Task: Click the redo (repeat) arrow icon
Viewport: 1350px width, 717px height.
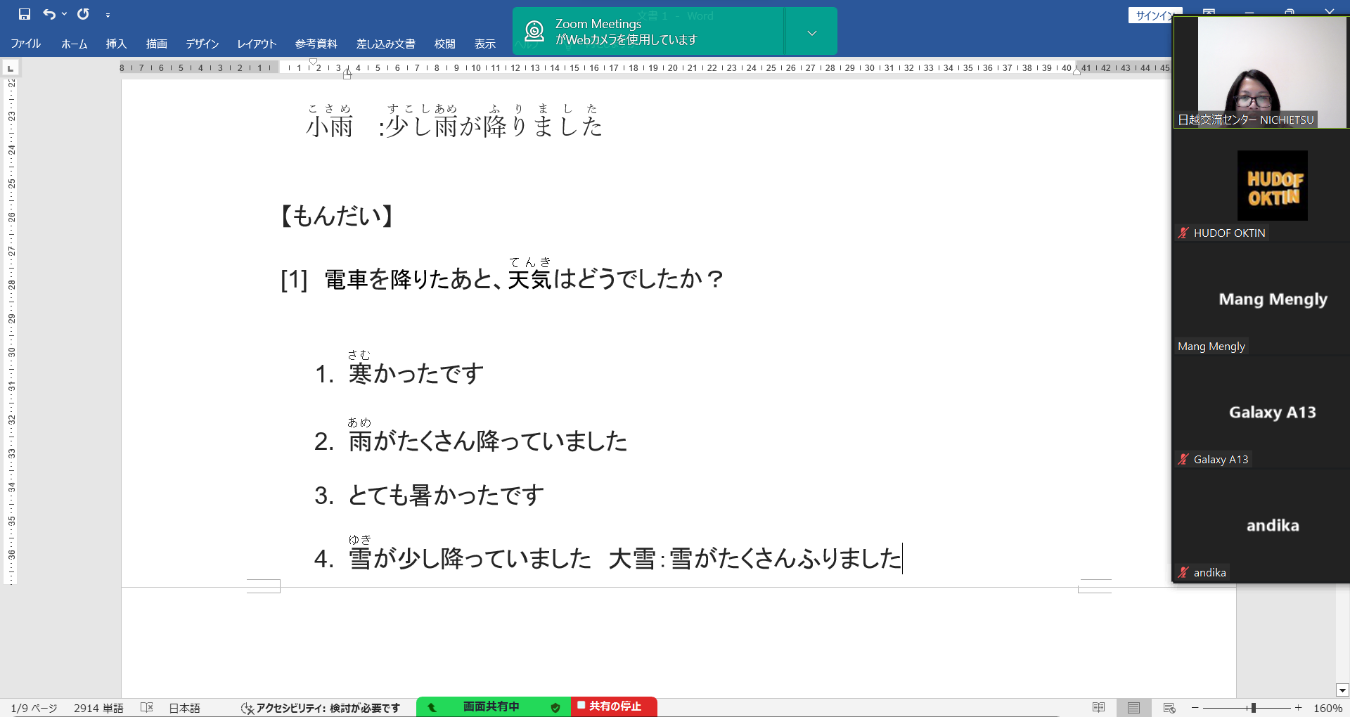Action: (x=83, y=14)
